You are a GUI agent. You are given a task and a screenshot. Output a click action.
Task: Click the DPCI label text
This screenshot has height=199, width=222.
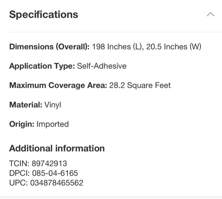tap(20, 173)
